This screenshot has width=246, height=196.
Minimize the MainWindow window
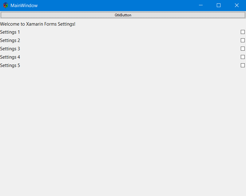201,5
